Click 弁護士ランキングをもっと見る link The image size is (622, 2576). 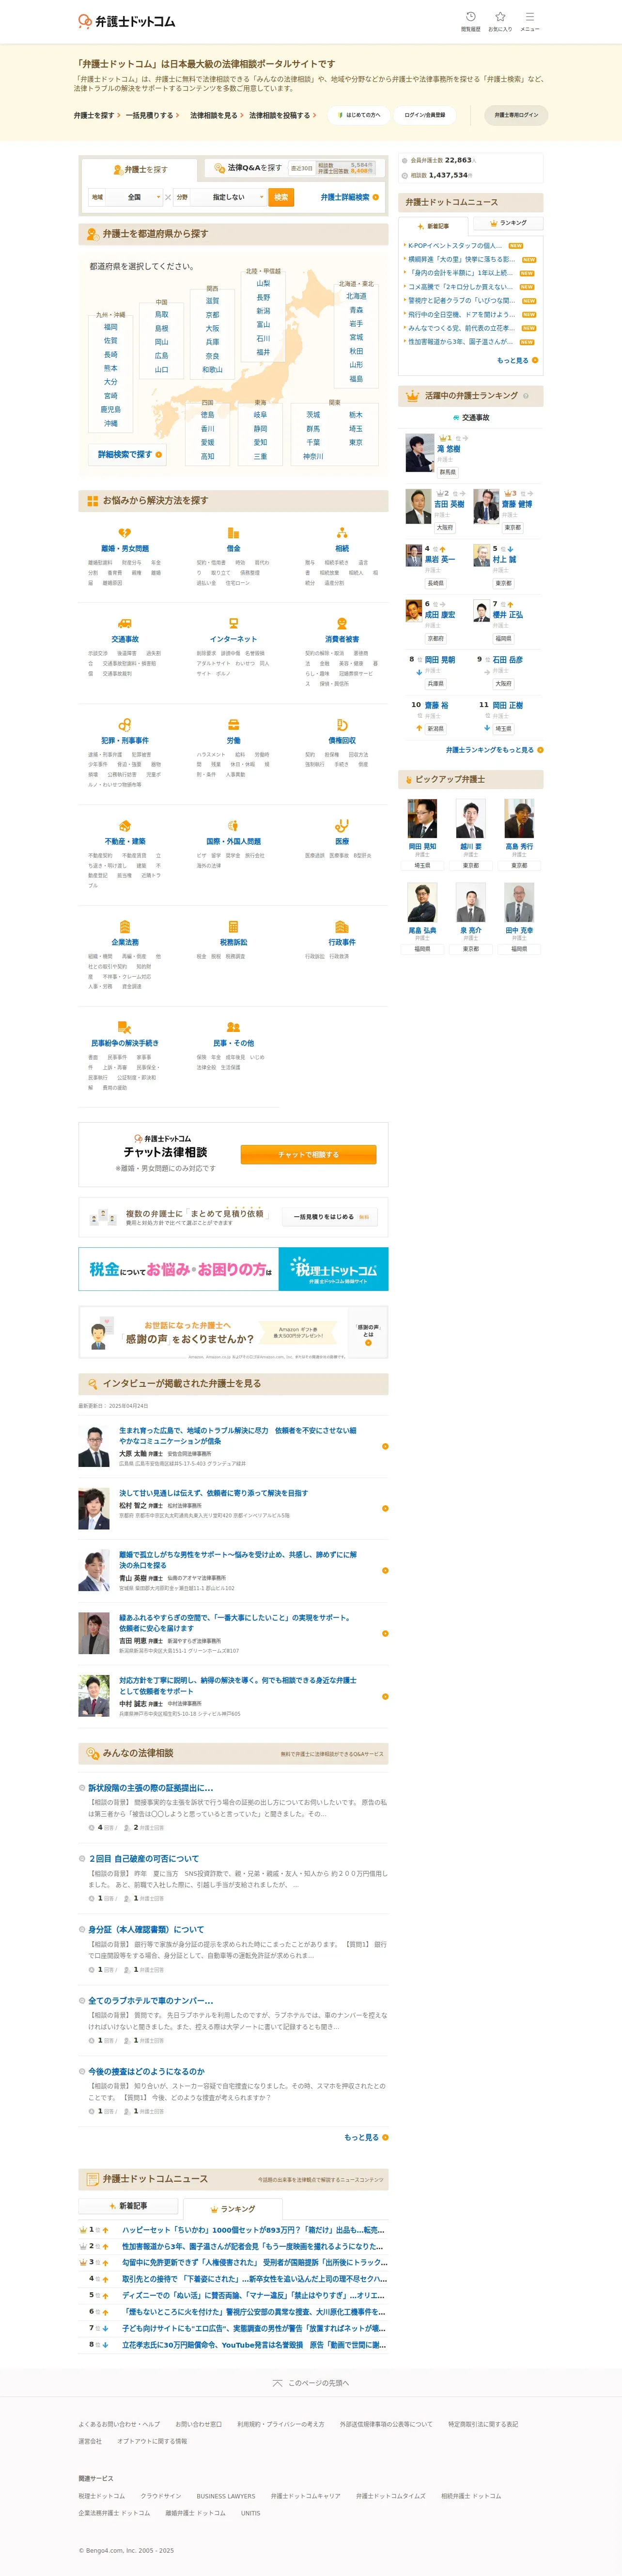click(489, 750)
